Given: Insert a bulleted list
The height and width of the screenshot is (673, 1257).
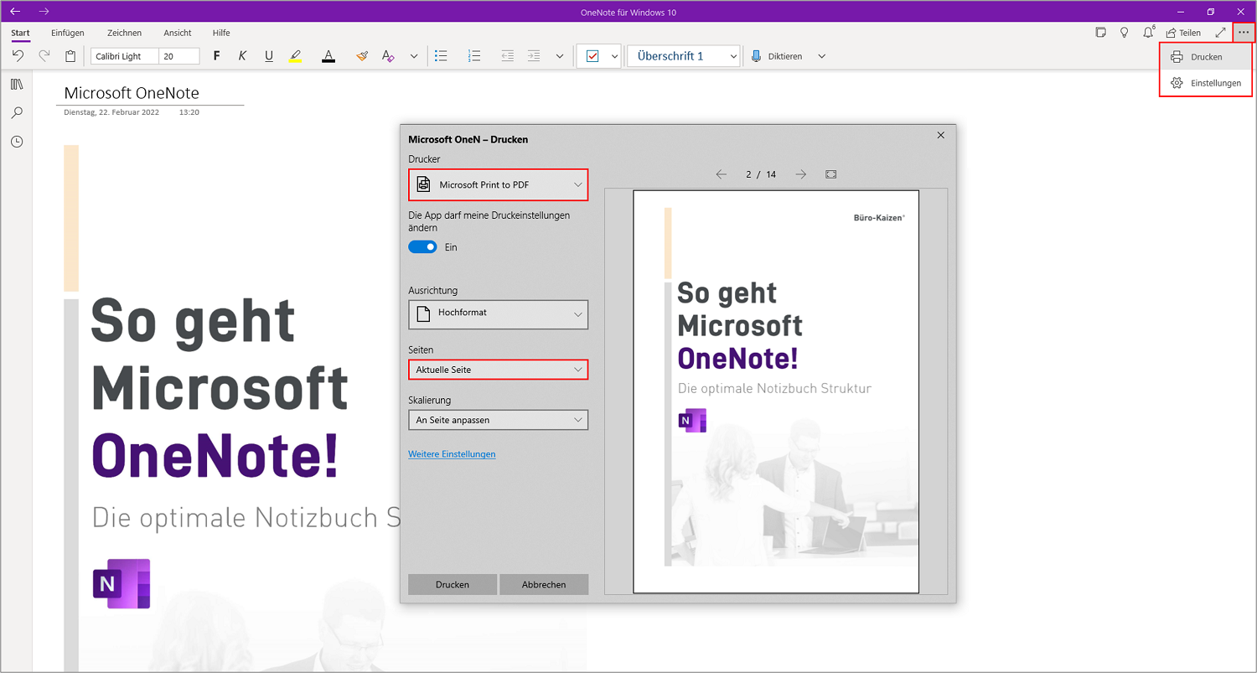Looking at the screenshot, I should (441, 56).
